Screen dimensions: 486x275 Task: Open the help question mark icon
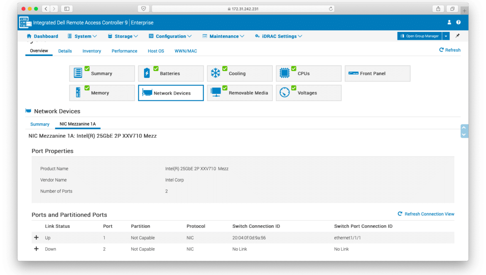(x=459, y=22)
